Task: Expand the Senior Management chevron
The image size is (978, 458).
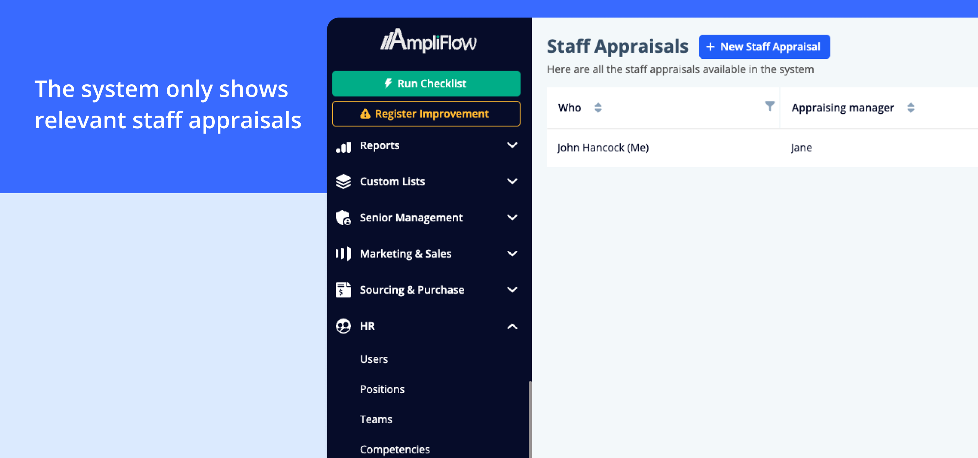Action: [512, 218]
